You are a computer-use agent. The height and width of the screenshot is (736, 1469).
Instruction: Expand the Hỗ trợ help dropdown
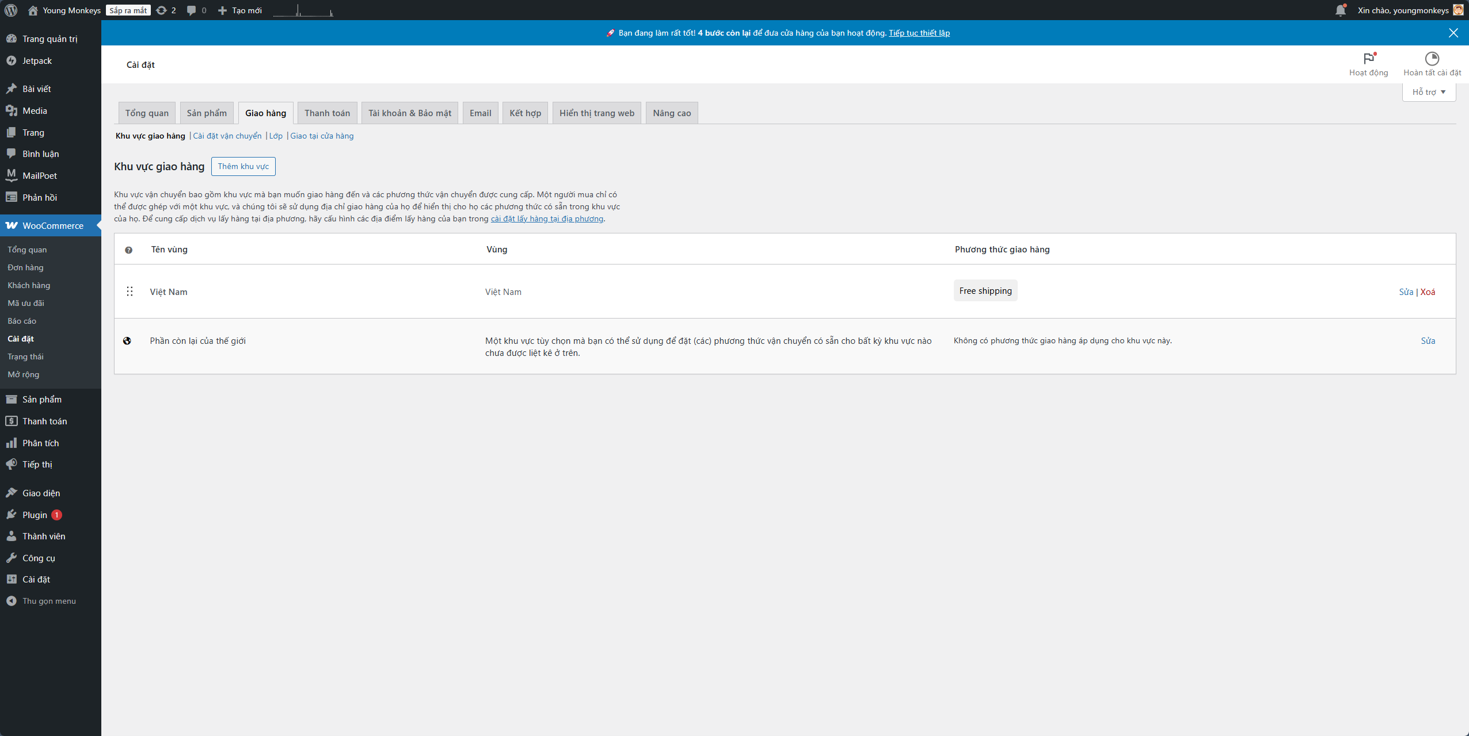1429,92
